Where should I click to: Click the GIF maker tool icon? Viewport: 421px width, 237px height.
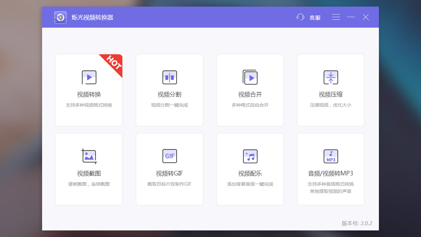169,156
